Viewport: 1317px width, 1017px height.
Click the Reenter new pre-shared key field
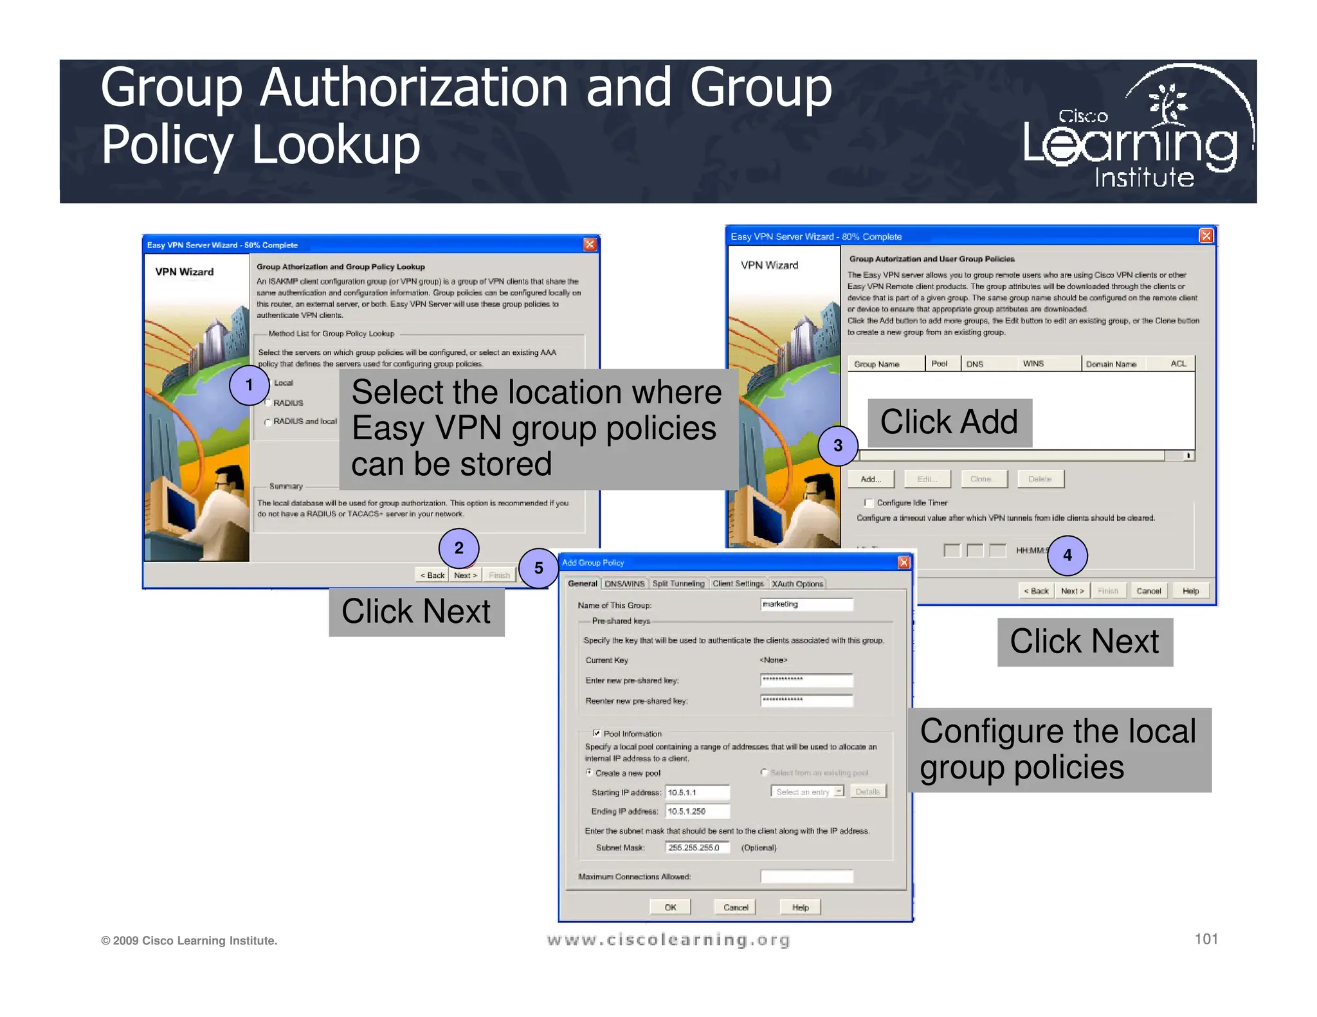point(807,701)
